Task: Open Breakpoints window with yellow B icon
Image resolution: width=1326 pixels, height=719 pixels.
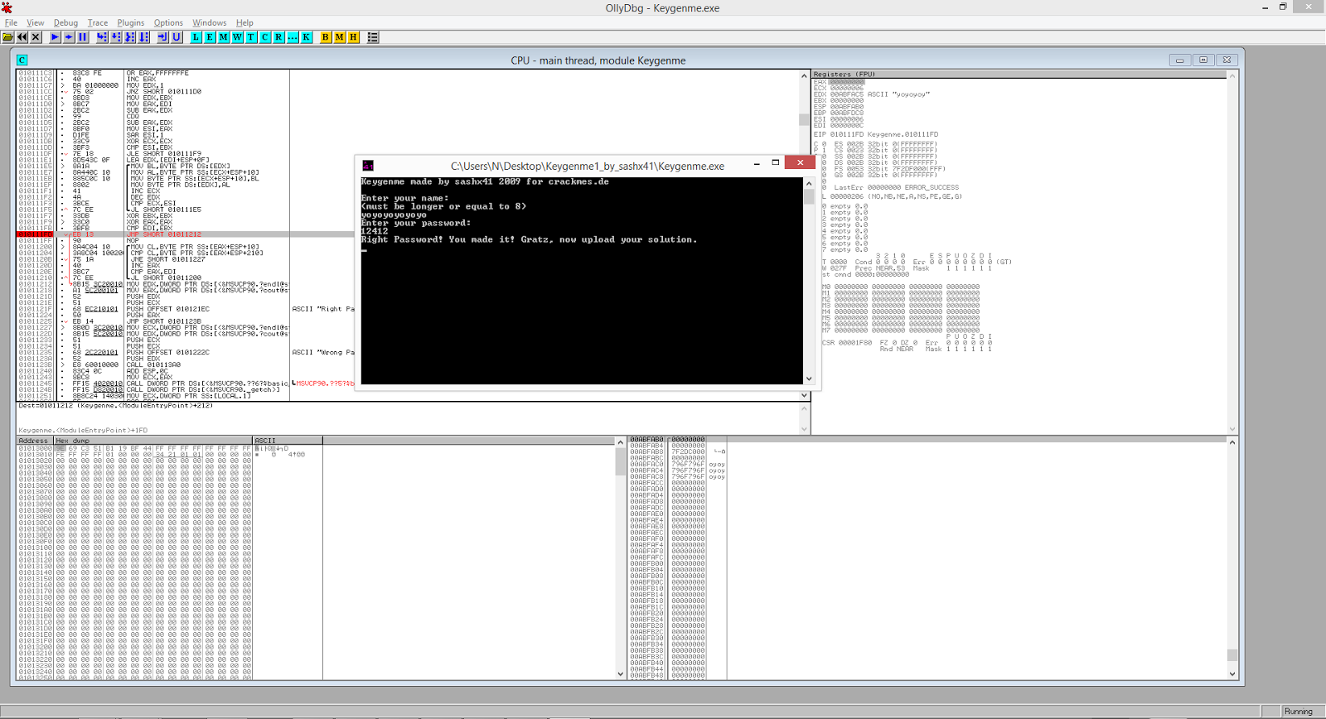Action: pos(325,37)
